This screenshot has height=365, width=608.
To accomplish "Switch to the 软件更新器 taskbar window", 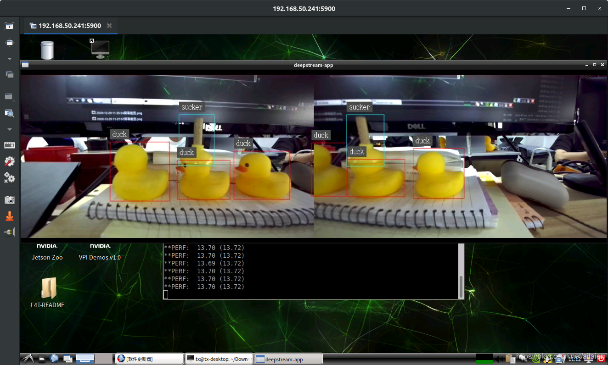I will point(149,359).
